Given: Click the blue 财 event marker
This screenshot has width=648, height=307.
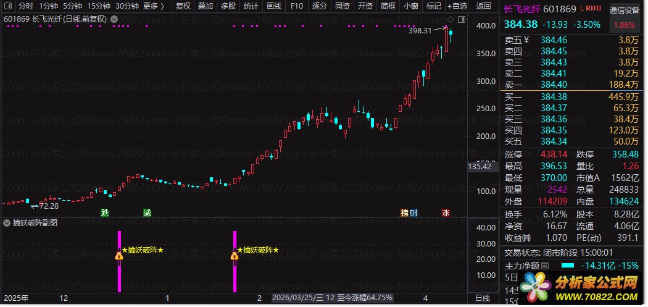Looking at the screenshot, I should 413,213.
